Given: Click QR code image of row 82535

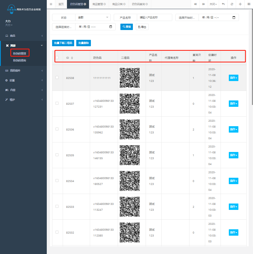Looking at the screenshot, I should pyautogui.click(x=130, y=155).
